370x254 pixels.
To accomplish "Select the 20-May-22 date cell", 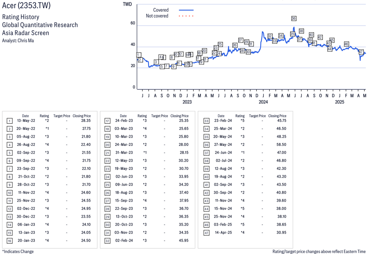I will (x=26, y=128).
